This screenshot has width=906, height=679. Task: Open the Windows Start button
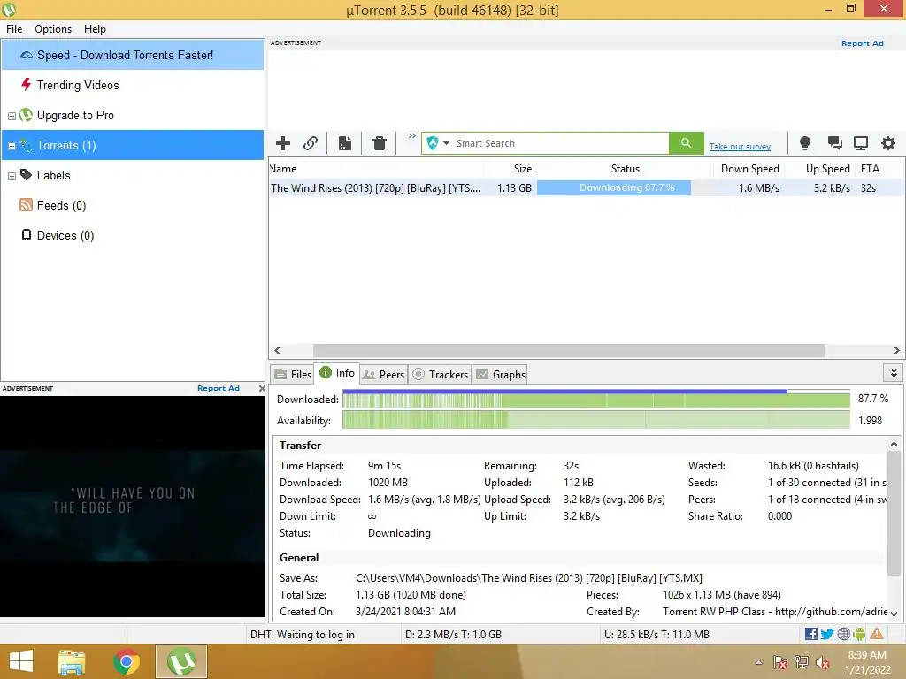coord(21,661)
